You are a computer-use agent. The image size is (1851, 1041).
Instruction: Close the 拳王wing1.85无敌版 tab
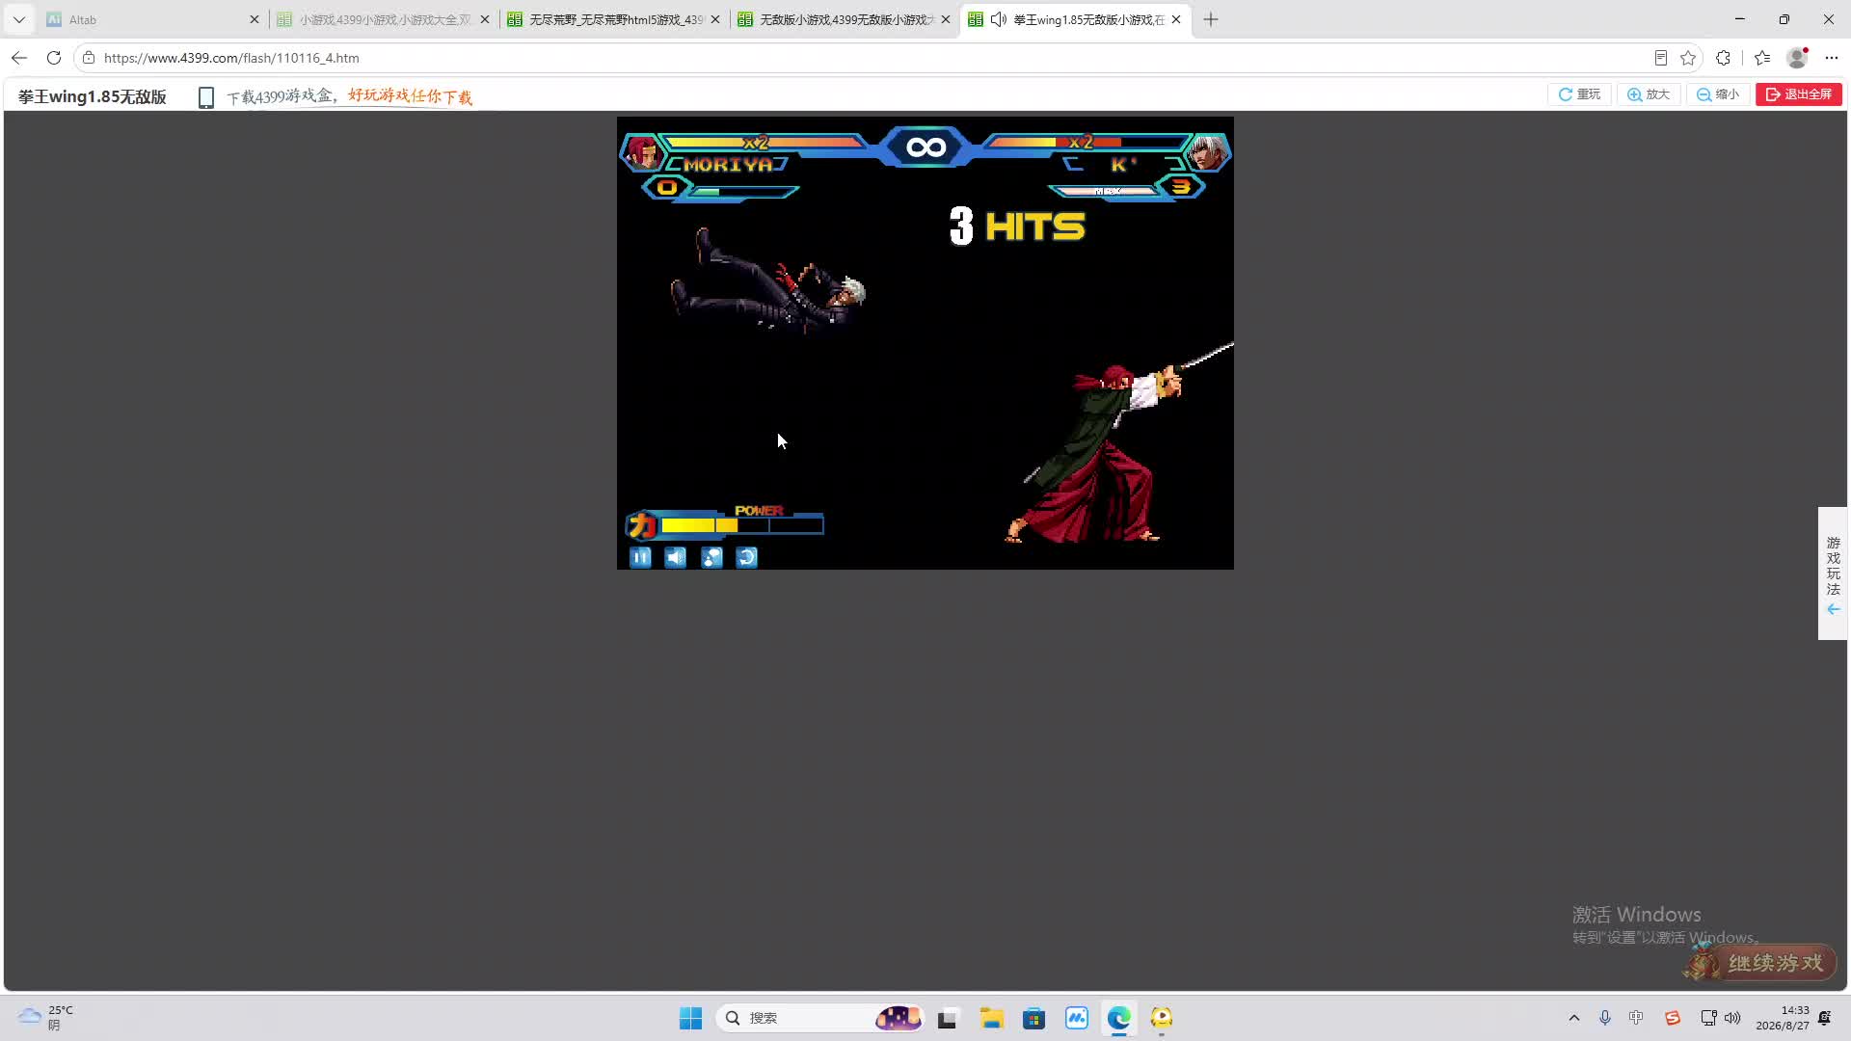(x=1176, y=19)
